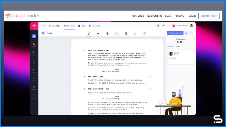Click scene 1 heading 'EXT. BIRCH GROVE - DAY'

pyautogui.click(x=98, y=50)
